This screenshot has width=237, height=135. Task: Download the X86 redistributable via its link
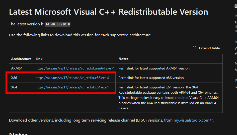(x=71, y=78)
